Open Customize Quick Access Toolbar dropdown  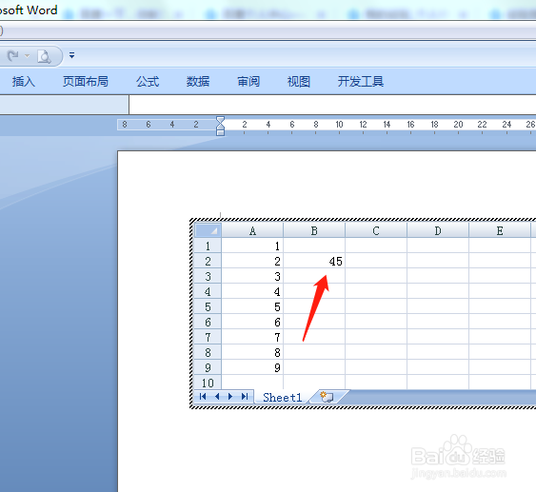point(71,55)
